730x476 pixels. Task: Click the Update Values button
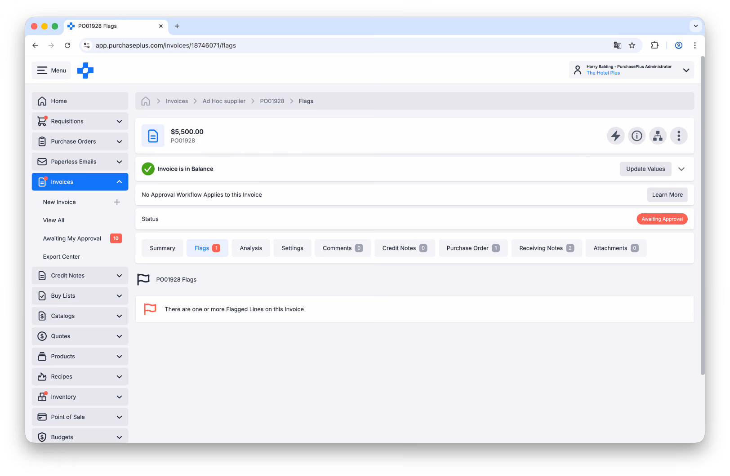click(x=645, y=169)
